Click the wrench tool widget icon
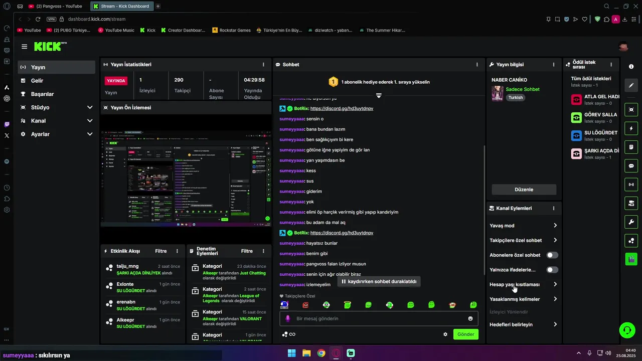Screen dimensions: 642x361 [x=631, y=222]
